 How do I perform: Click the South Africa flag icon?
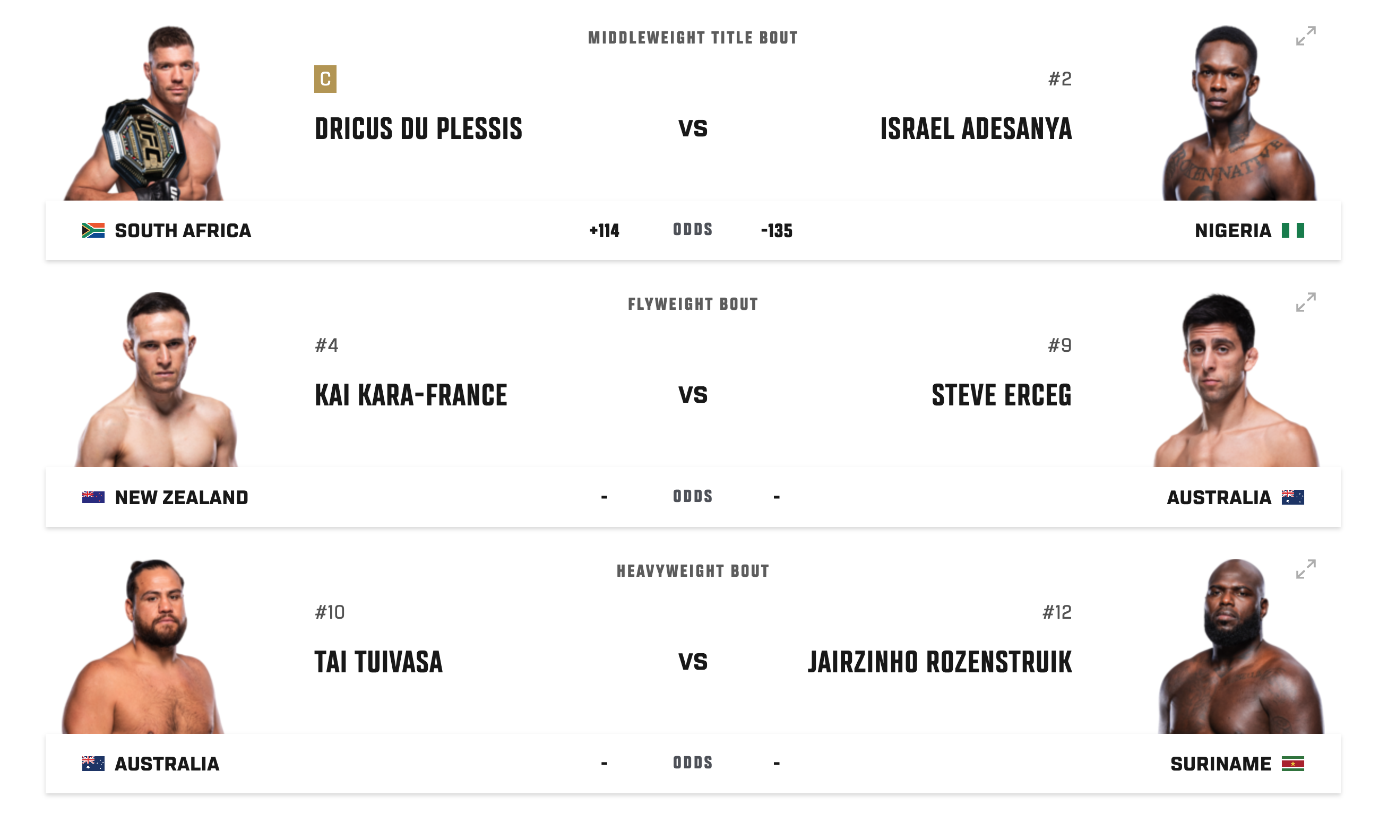(93, 230)
